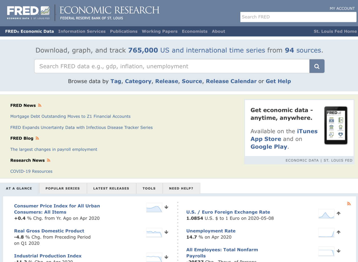Open the Consumer Price Index sparkline chart
The image size is (358, 262).
[154, 208]
